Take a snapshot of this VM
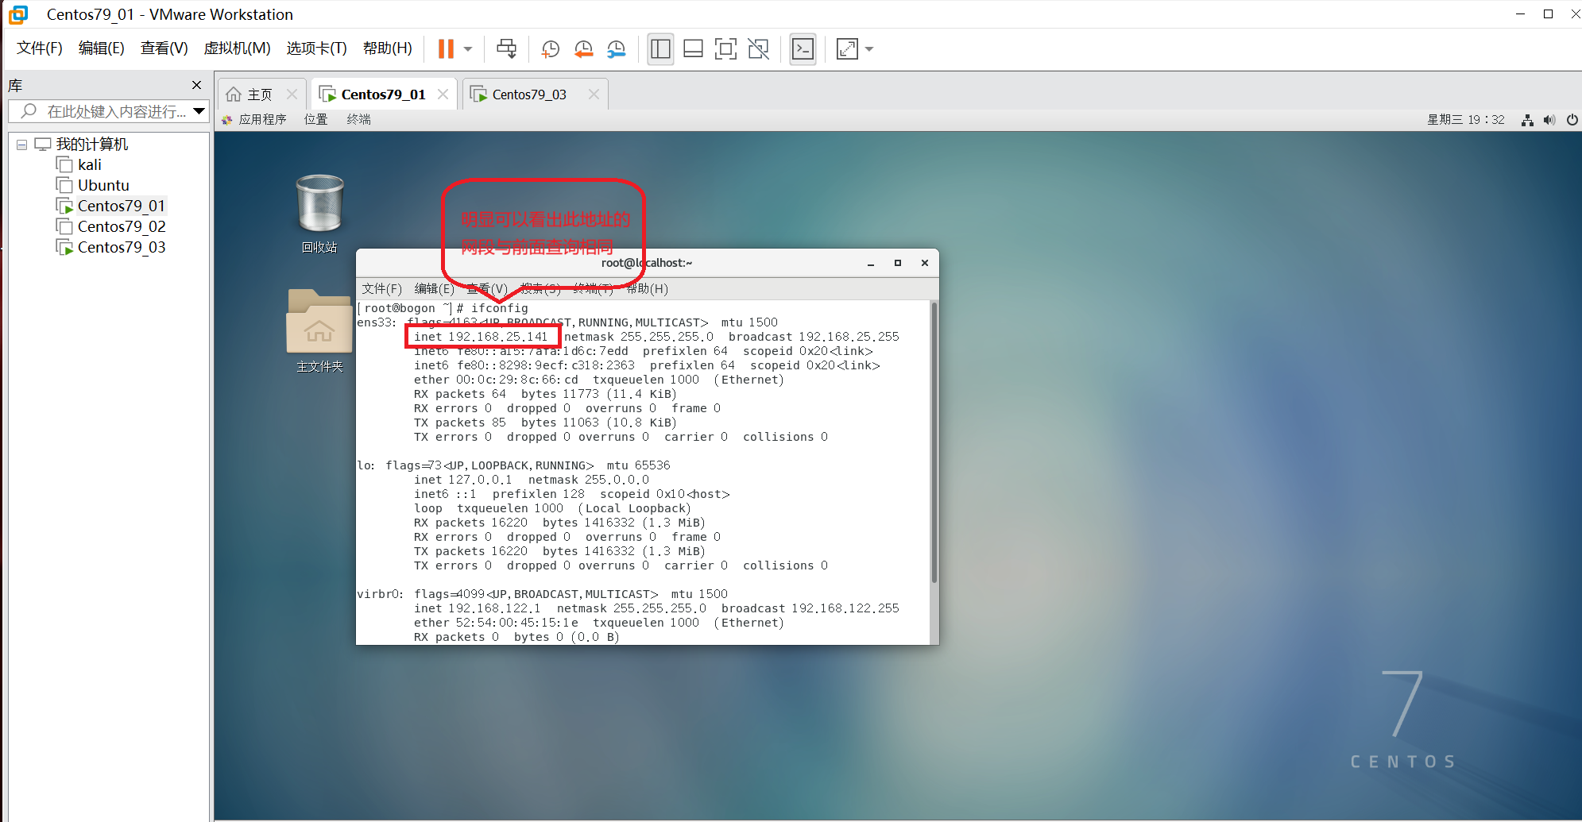Image resolution: width=1582 pixels, height=822 pixels. (550, 49)
